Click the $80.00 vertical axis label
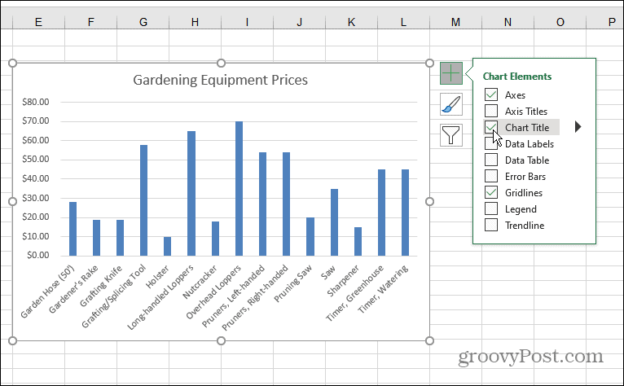This screenshot has width=624, height=386. [37, 102]
